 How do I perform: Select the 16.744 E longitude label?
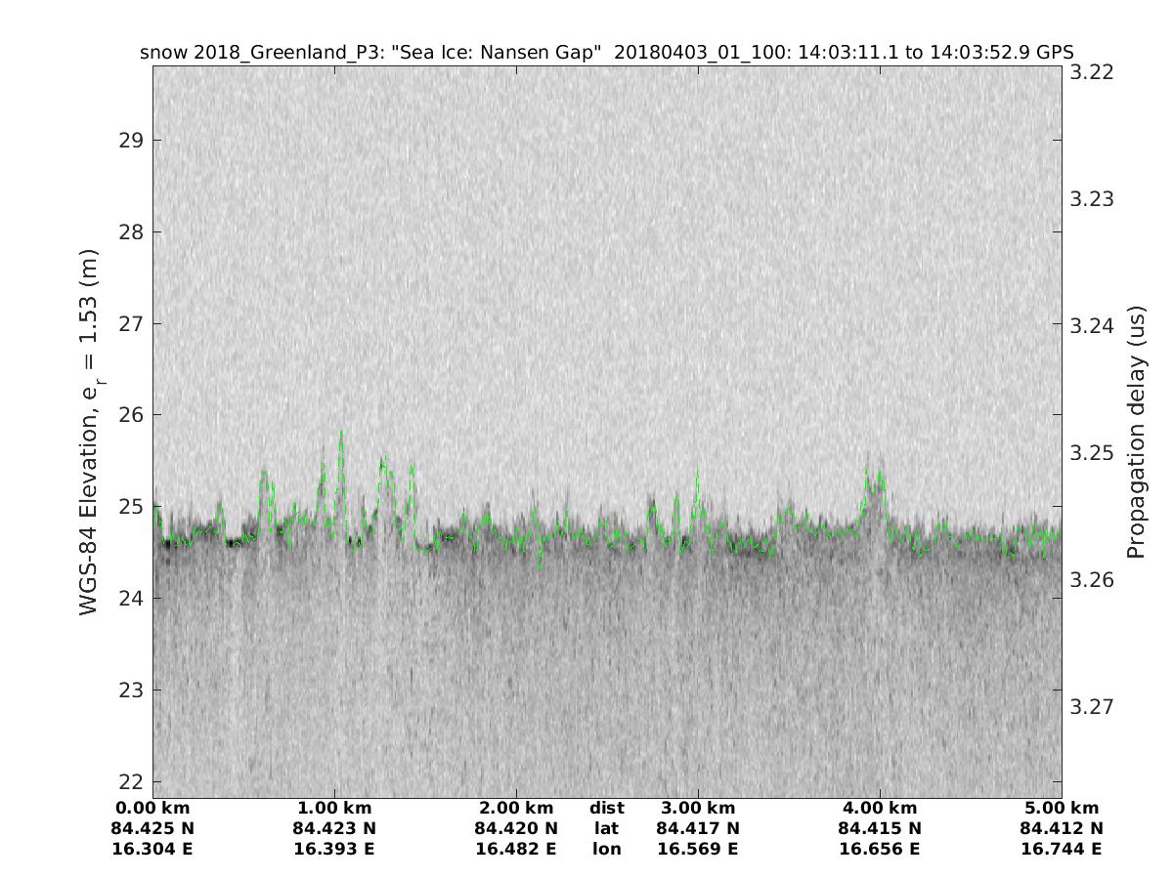(1062, 850)
